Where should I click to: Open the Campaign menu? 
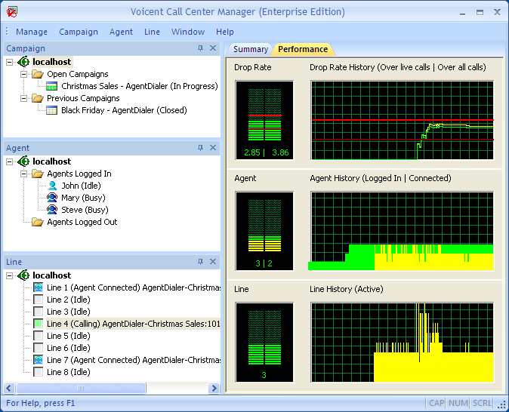pyautogui.click(x=79, y=32)
